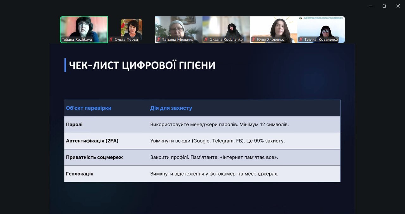Select the 'Геолокація' table row label

point(79,174)
